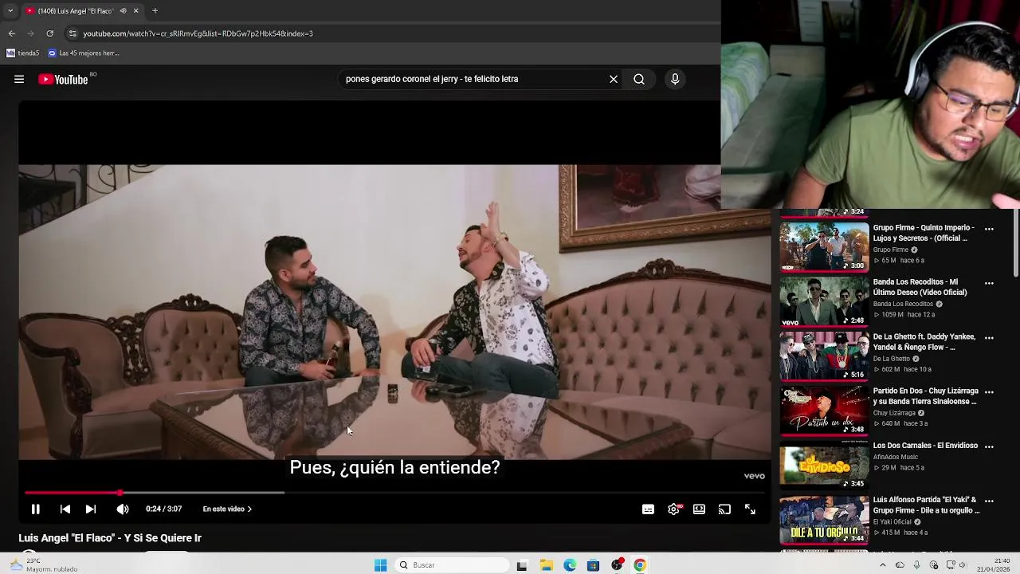1020x574 pixels.
Task: Open video settings gear
Action: (673, 509)
